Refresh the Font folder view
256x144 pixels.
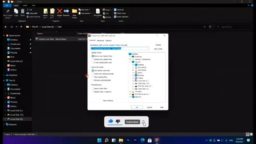210,27
